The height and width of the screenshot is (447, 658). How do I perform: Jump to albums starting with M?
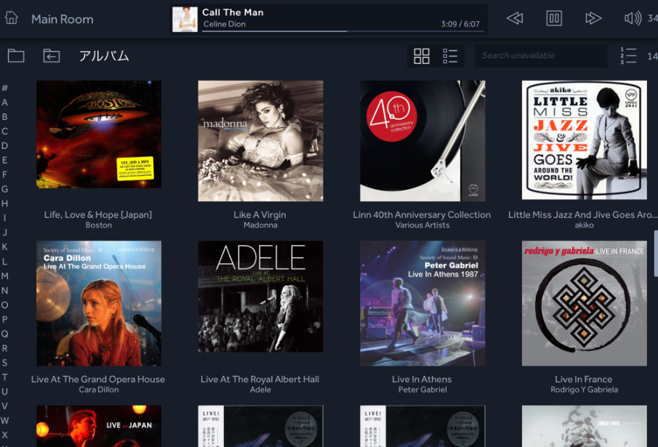click(x=4, y=276)
